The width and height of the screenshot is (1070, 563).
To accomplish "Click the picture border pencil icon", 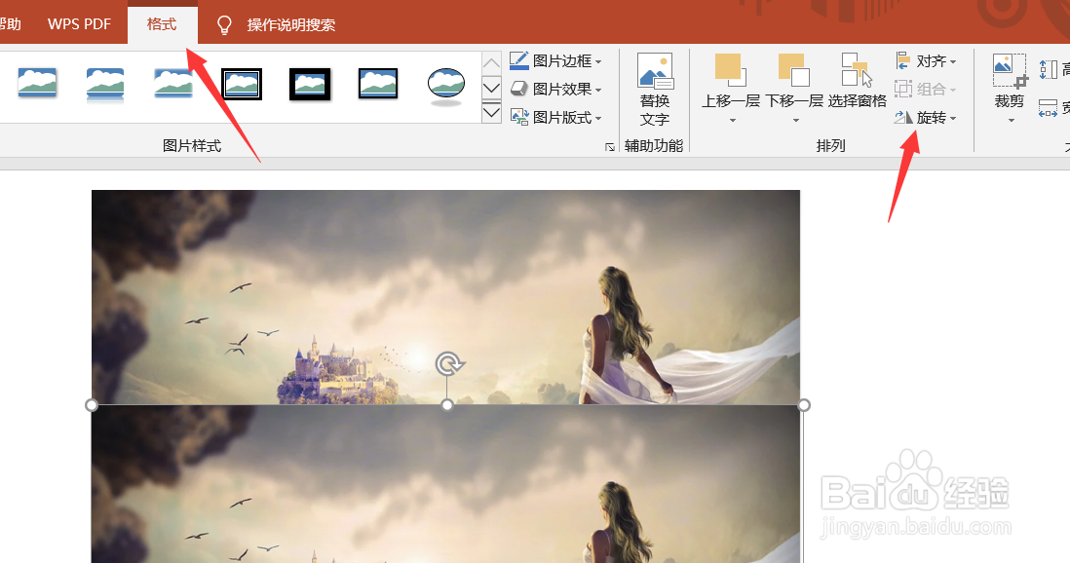I will tap(519, 60).
